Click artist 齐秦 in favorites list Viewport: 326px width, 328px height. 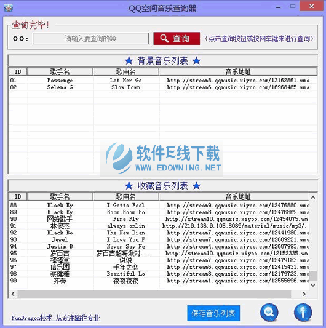point(60,281)
